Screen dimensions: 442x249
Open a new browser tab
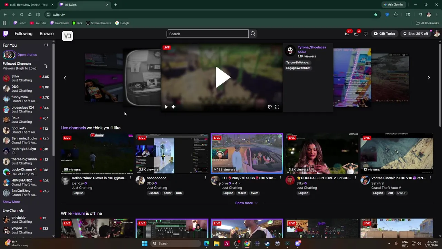pyautogui.click(x=115, y=4)
